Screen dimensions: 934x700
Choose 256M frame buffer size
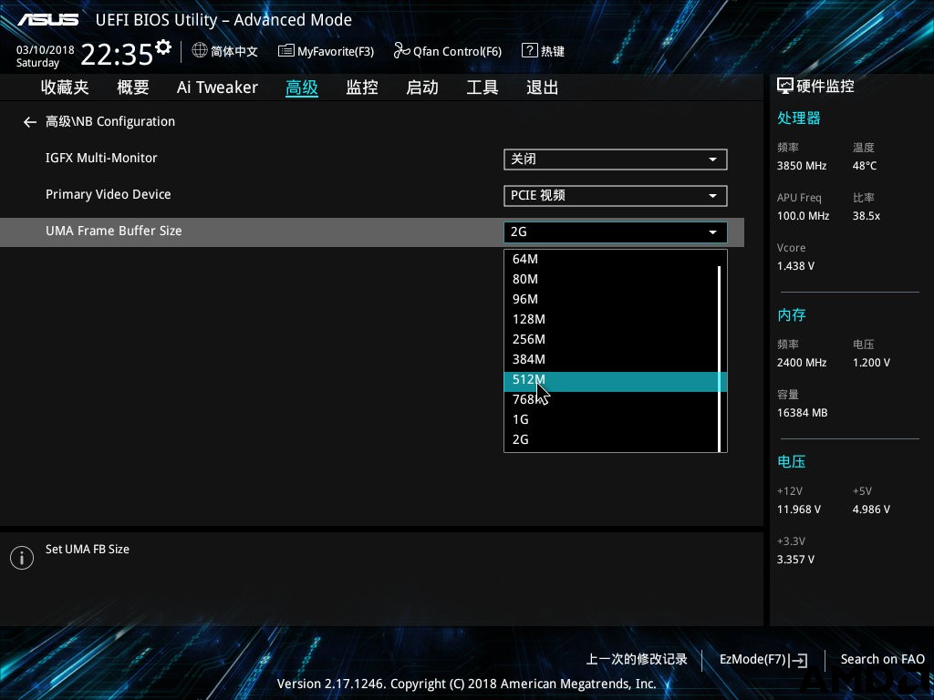pos(611,339)
